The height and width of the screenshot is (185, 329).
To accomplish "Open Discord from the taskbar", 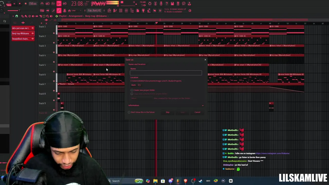I will point(170,181).
